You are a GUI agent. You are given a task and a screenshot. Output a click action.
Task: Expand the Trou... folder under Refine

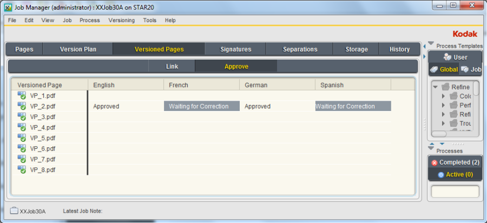(444, 123)
